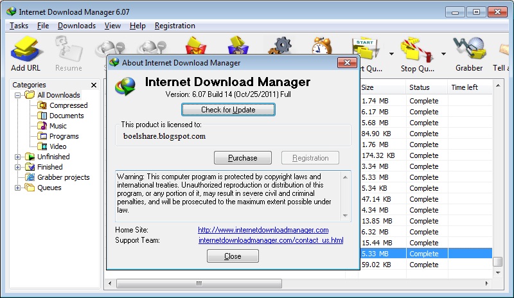Image resolution: width=514 pixels, height=298 pixels.
Task: Click the Grabber projects icon
Action: click(x=30, y=177)
